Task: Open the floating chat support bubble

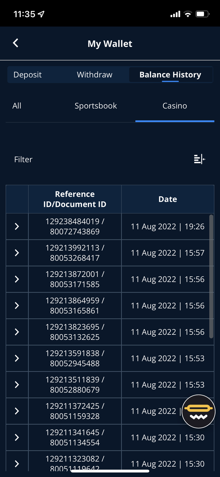Action: 199,411
